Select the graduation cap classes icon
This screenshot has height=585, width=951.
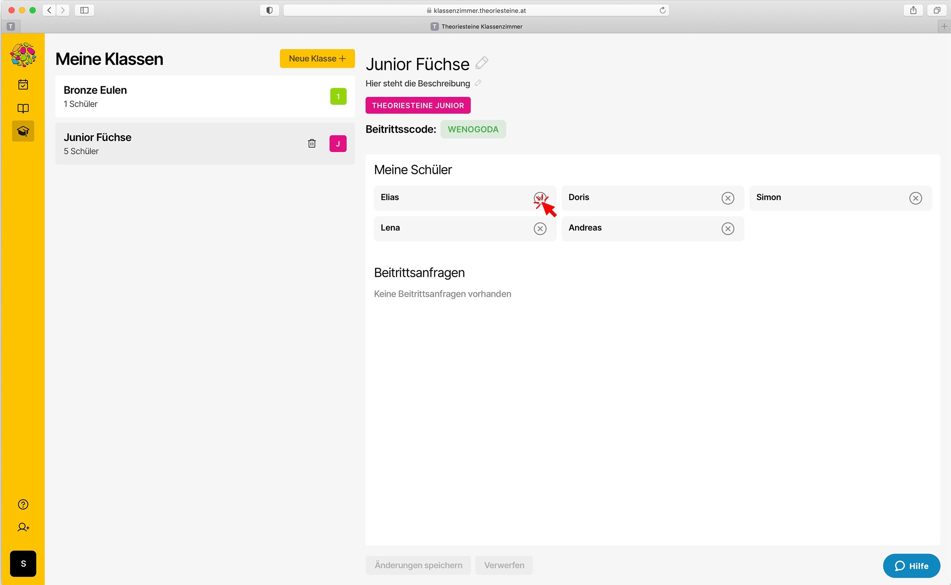[x=23, y=131]
